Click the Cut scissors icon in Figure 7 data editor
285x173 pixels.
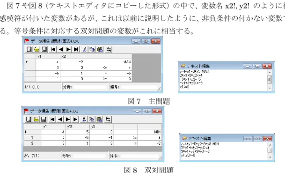click(85, 49)
